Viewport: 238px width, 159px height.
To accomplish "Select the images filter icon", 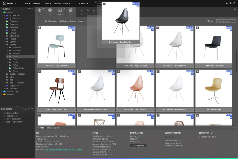I will click(60, 10).
